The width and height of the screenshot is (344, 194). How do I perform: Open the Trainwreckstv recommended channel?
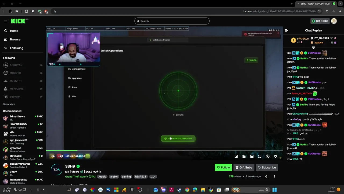[23, 181]
